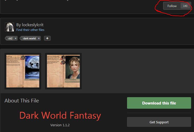The height and width of the screenshot is (132, 194).
Task: Open lockeslylcrit's avatar image
Action: [9, 27]
